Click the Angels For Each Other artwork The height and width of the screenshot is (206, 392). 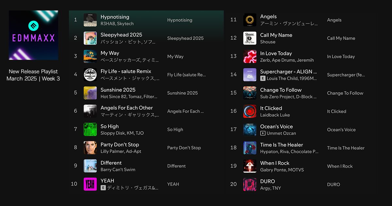tap(90, 111)
